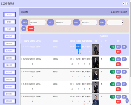Screen dimensions: 131x105
Task: Focus the 教师工号 input field
Action: [x=63, y=22]
